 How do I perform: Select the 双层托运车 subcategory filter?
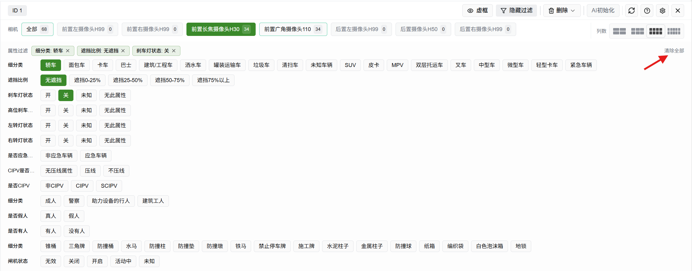429,65
